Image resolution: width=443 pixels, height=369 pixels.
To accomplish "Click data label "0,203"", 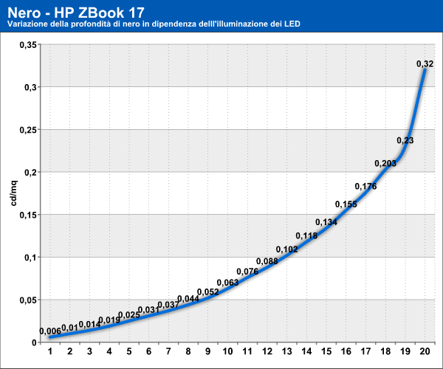I will 385,163.
